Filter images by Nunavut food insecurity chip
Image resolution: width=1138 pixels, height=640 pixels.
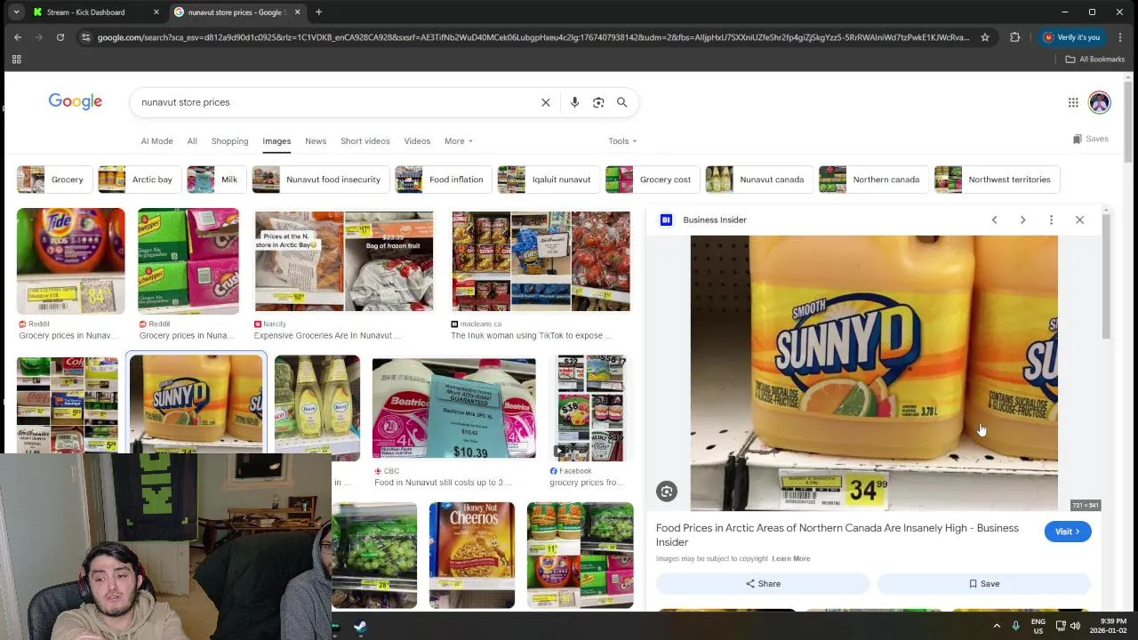(319, 180)
